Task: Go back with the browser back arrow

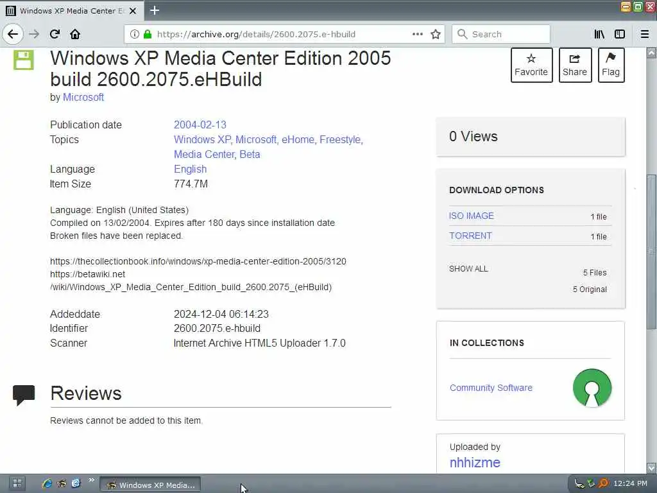Action: [x=13, y=34]
